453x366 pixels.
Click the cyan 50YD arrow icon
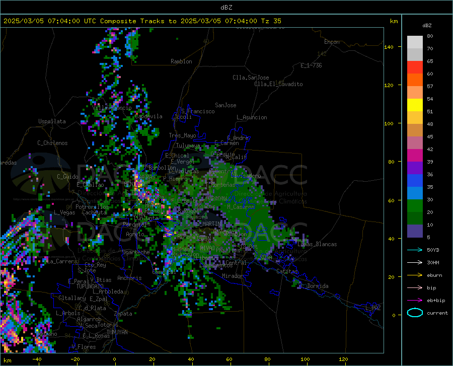click(x=415, y=250)
